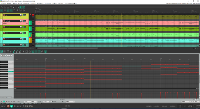This screenshot has width=200, height=109.
Task: Open the route button on the Guitar1 track
Action: (24, 21)
